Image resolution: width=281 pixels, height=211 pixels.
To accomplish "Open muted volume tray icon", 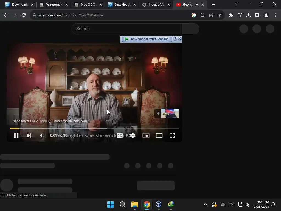I will point(248,204).
